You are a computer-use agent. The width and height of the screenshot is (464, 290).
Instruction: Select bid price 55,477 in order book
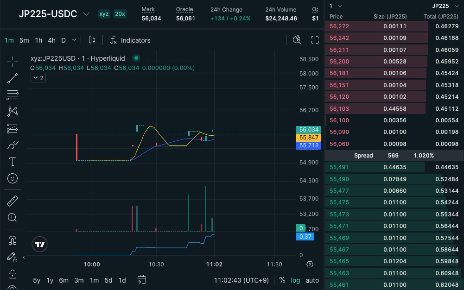[339, 191]
